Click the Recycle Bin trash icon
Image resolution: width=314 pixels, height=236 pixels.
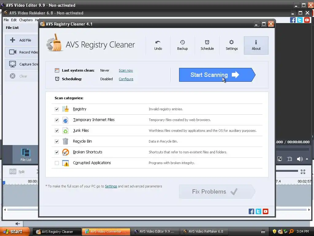[65, 141]
